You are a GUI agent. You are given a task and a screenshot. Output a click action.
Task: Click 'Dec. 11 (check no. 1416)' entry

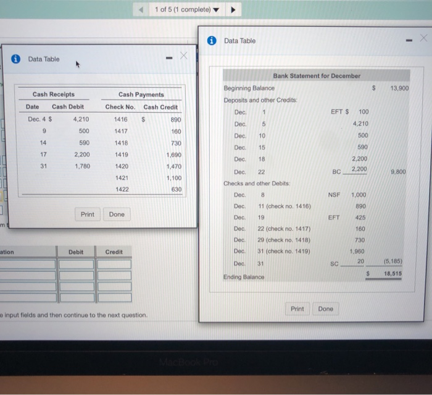[272, 206]
